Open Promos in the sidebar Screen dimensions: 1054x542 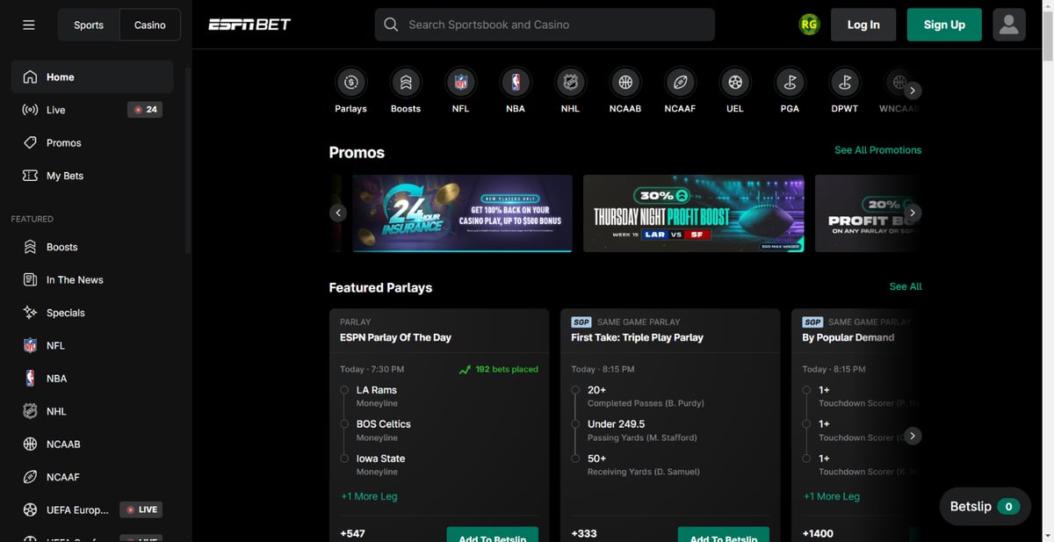[92, 142]
